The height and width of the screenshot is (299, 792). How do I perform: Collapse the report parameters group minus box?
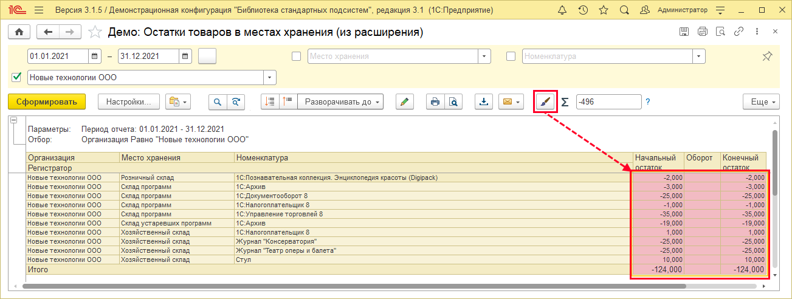(13, 120)
